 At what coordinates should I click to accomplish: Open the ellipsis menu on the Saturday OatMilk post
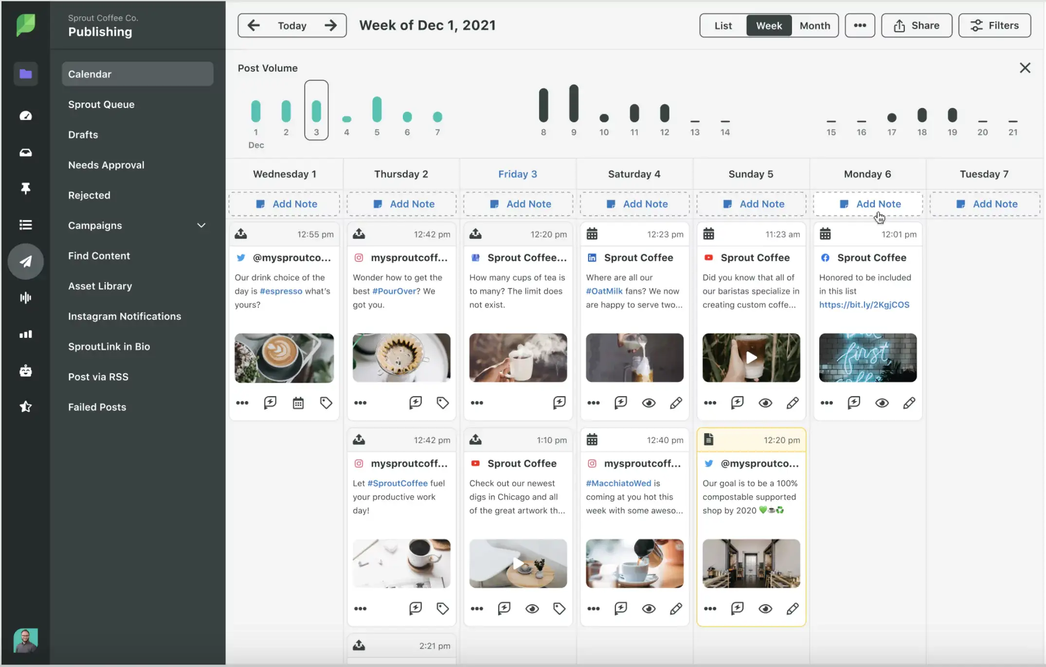tap(593, 403)
